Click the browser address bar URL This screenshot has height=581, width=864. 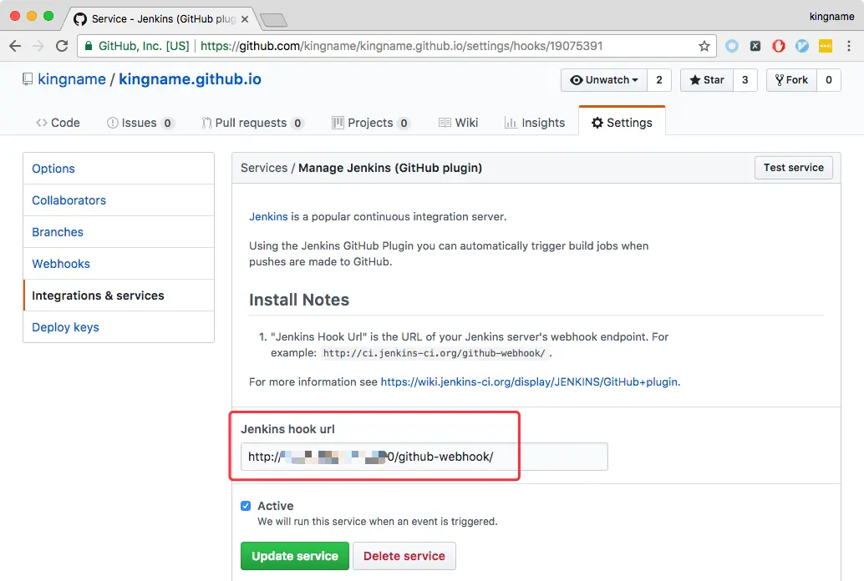click(401, 46)
